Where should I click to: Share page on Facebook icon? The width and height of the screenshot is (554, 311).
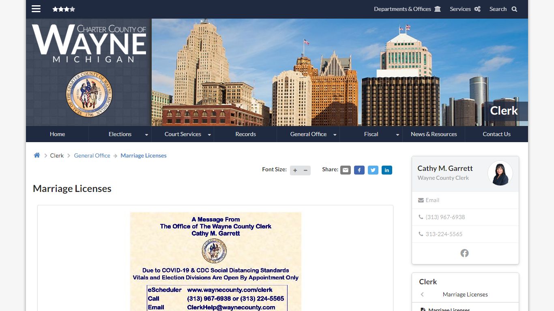click(x=359, y=170)
